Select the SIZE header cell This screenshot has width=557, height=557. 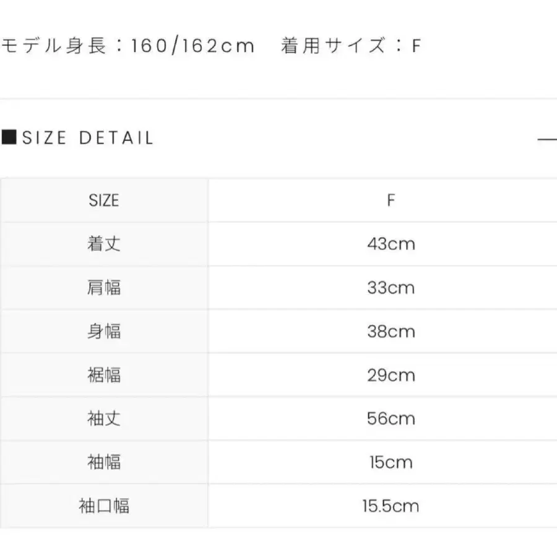click(104, 201)
